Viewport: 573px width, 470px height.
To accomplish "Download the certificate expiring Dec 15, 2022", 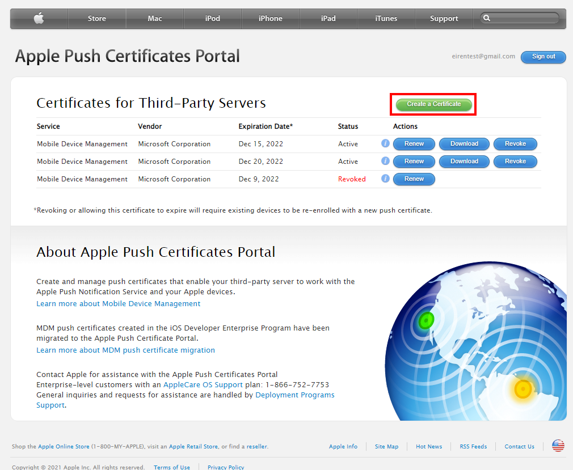I will click(464, 144).
